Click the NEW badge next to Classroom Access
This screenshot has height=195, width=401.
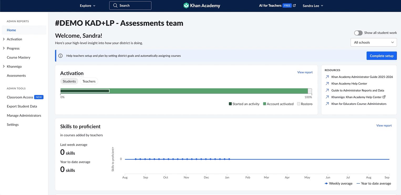tap(39, 97)
